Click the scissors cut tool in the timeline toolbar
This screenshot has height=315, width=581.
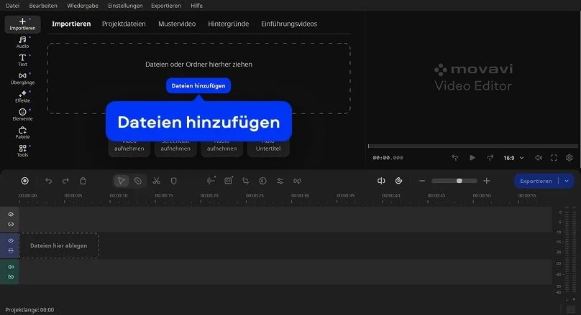[156, 181]
